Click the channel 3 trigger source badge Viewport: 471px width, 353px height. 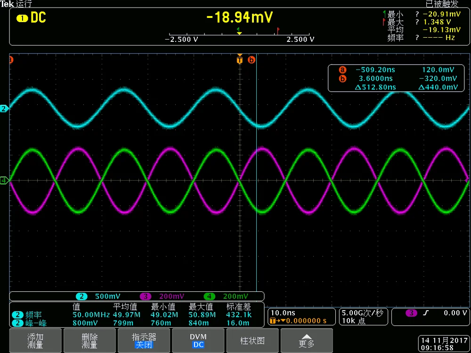pyautogui.click(x=411, y=313)
